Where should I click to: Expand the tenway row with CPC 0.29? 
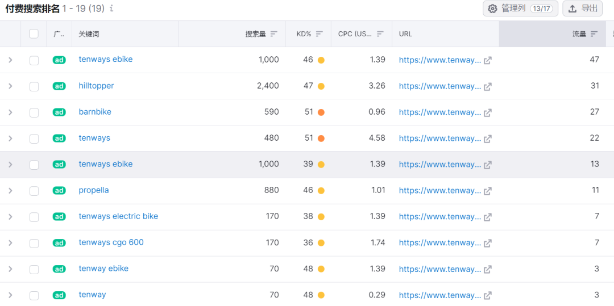11,295
